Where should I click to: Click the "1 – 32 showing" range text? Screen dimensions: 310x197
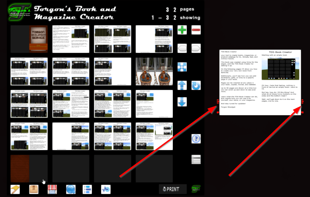[176, 18]
